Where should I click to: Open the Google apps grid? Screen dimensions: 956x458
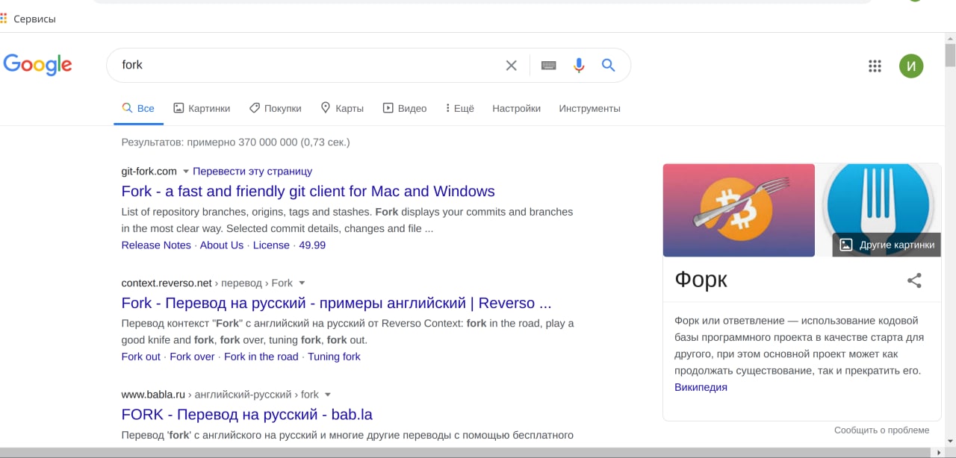[875, 66]
